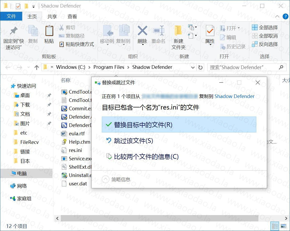Open the recent locations dropdown arrow
The image size is (290, 231).
[28, 68]
